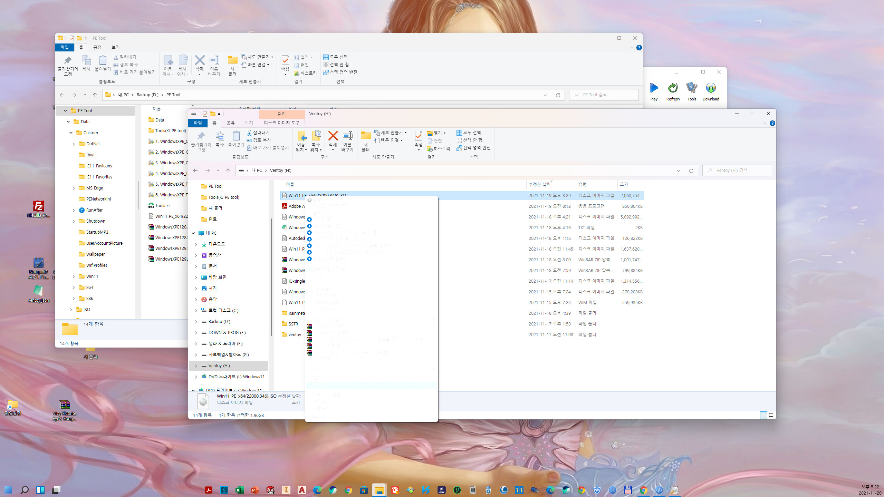Click new folder icon in PE Tool window
This screenshot has height=497, width=884.
[232, 66]
